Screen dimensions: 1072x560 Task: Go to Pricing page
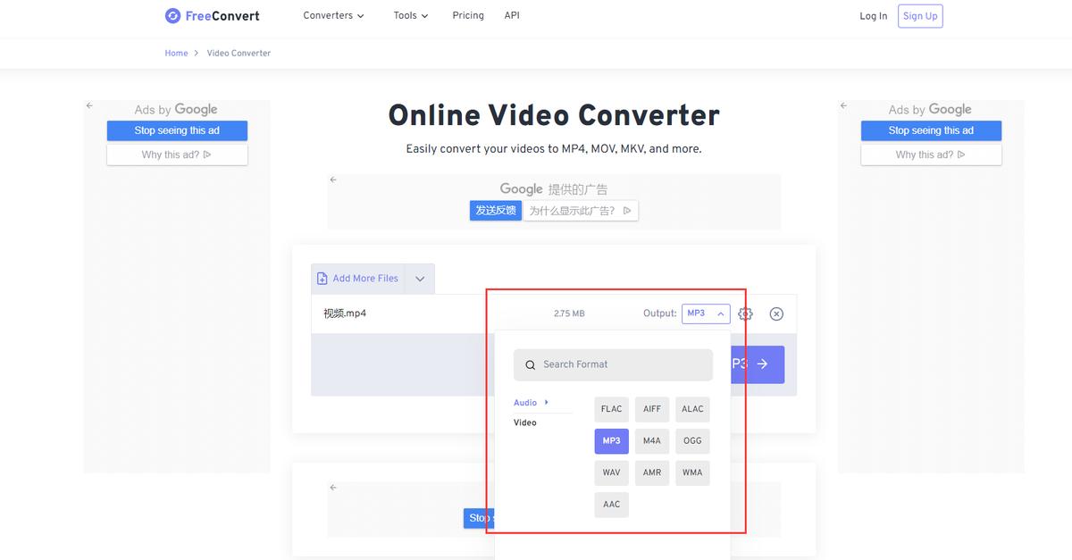point(468,16)
